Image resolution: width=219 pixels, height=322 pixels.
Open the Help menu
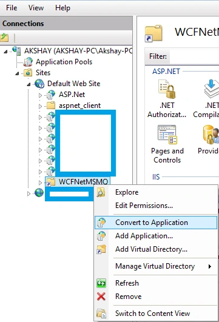click(62, 8)
